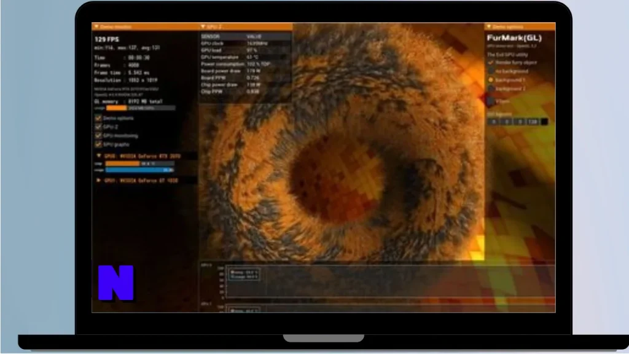Toggle the Render furry object checkbox

tap(491, 63)
